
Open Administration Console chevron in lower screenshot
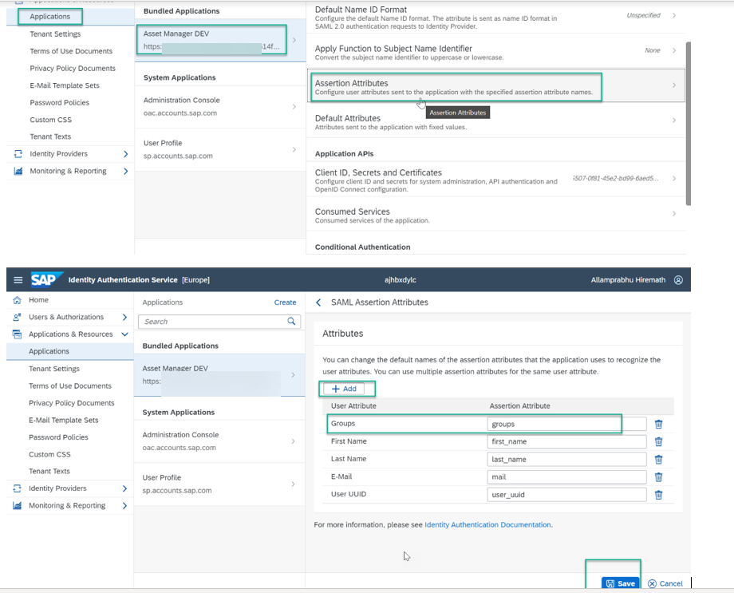pyautogui.click(x=293, y=441)
